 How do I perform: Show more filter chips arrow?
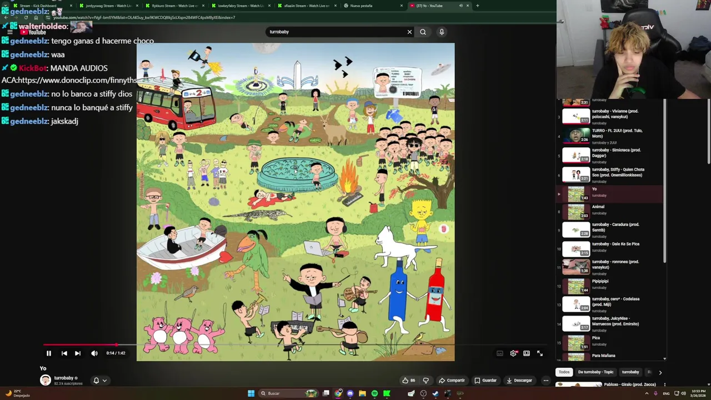click(x=660, y=372)
